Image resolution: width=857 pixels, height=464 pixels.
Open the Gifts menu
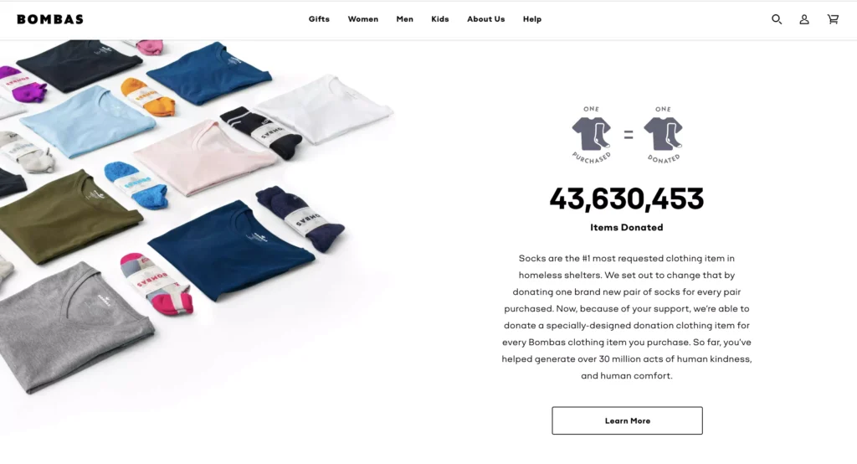click(x=319, y=19)
